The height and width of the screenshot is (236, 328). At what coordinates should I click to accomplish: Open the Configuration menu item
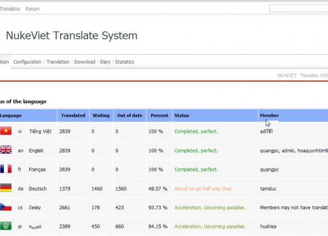pos(27,62)
